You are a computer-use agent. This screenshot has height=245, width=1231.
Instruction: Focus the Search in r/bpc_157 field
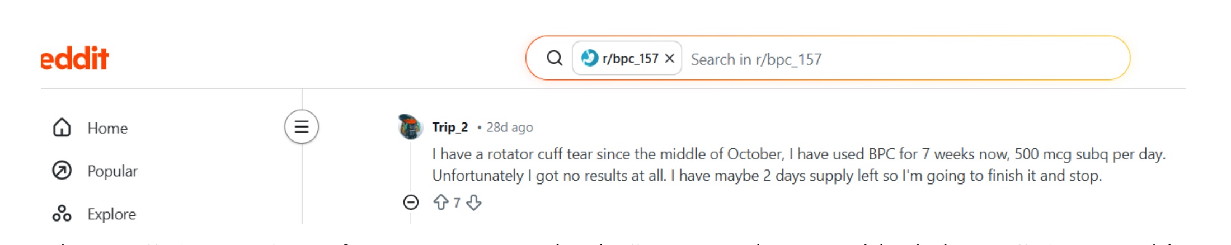click(895, 59)
